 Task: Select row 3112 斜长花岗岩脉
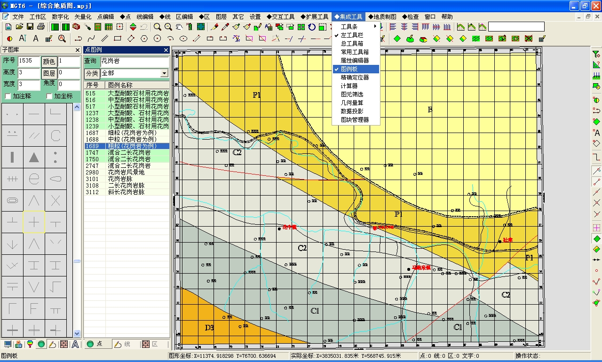coord(127,192)
